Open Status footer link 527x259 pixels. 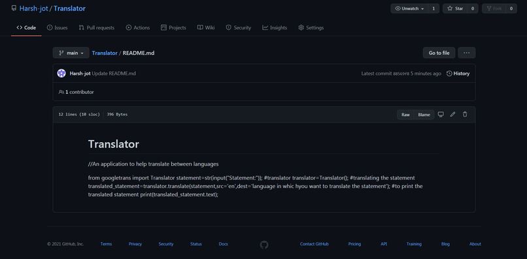[196, 244]
